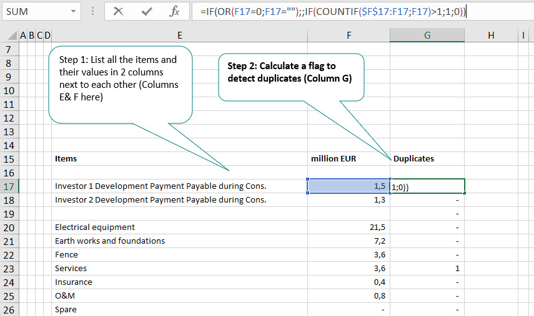Viewport: 534px width, 316px height.
Task: Select the Investor 2 Development Payment cell
Action: tap(179, 200)
